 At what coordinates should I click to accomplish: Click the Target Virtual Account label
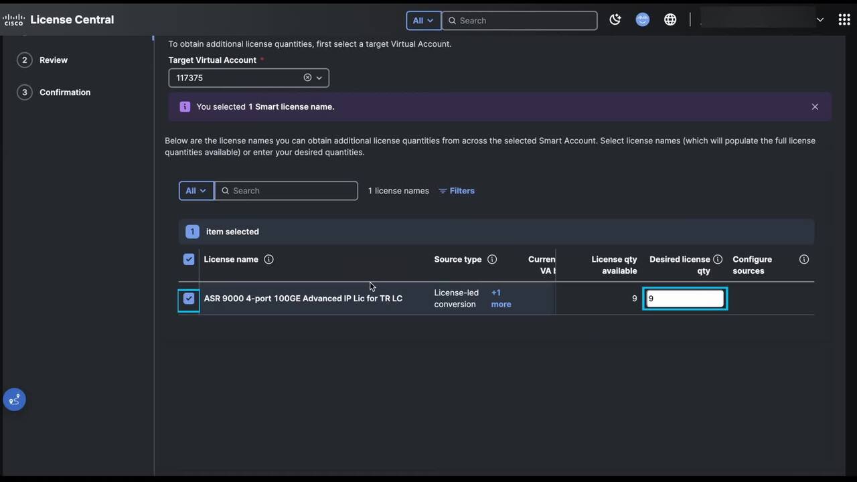(x=212, y=60)
